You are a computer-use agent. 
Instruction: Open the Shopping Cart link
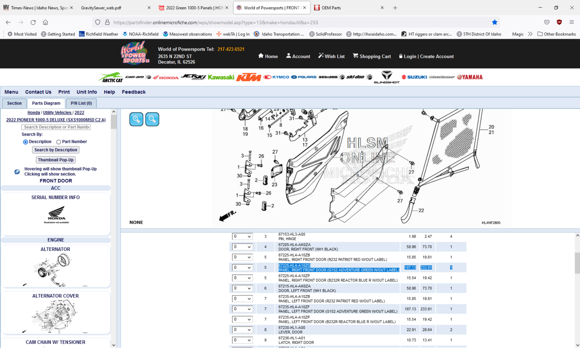tap(372, 56)
